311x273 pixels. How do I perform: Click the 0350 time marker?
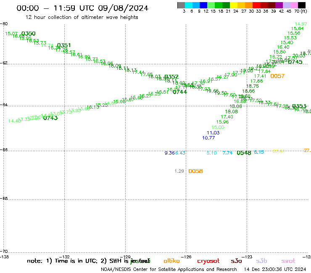(28, 33)
